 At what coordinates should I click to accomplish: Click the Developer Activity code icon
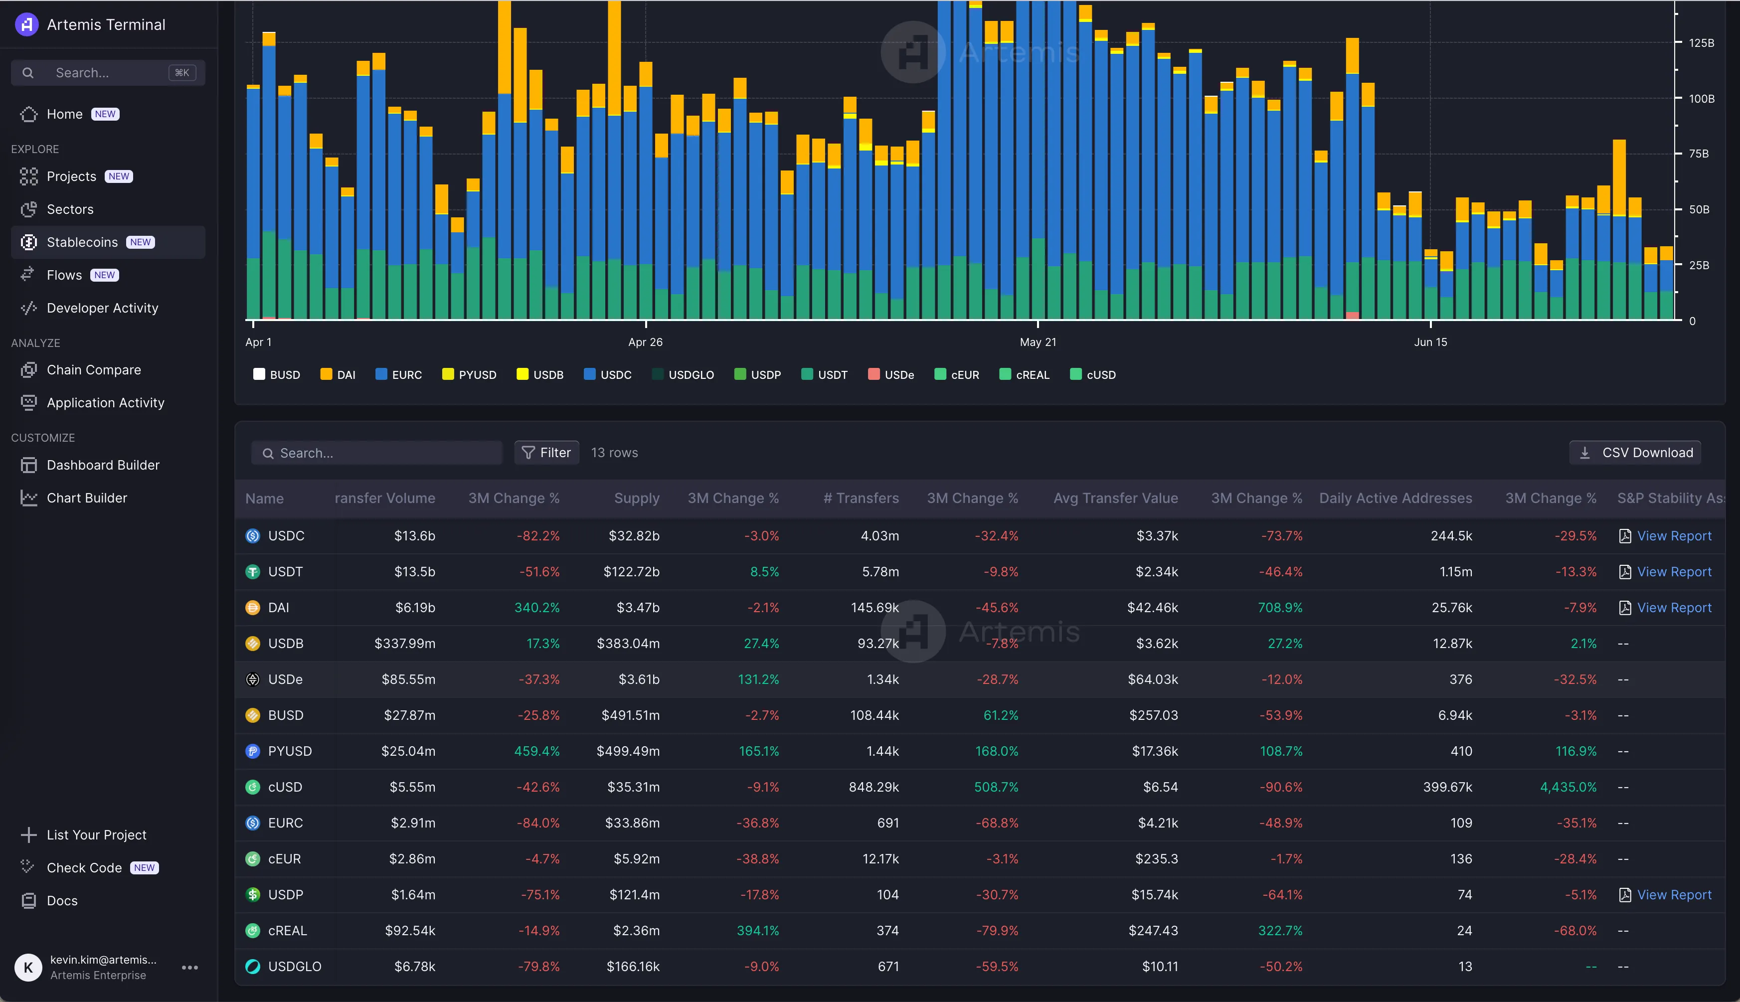[x=29, y=308]
